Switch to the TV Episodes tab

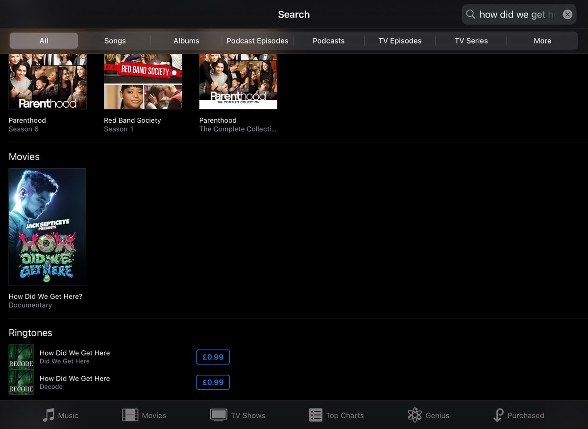400,41
